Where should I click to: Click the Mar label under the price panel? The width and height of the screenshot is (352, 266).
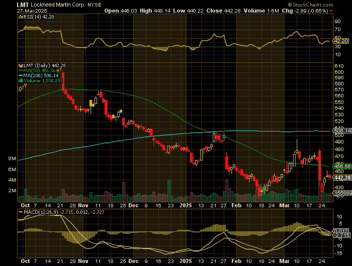285,205
